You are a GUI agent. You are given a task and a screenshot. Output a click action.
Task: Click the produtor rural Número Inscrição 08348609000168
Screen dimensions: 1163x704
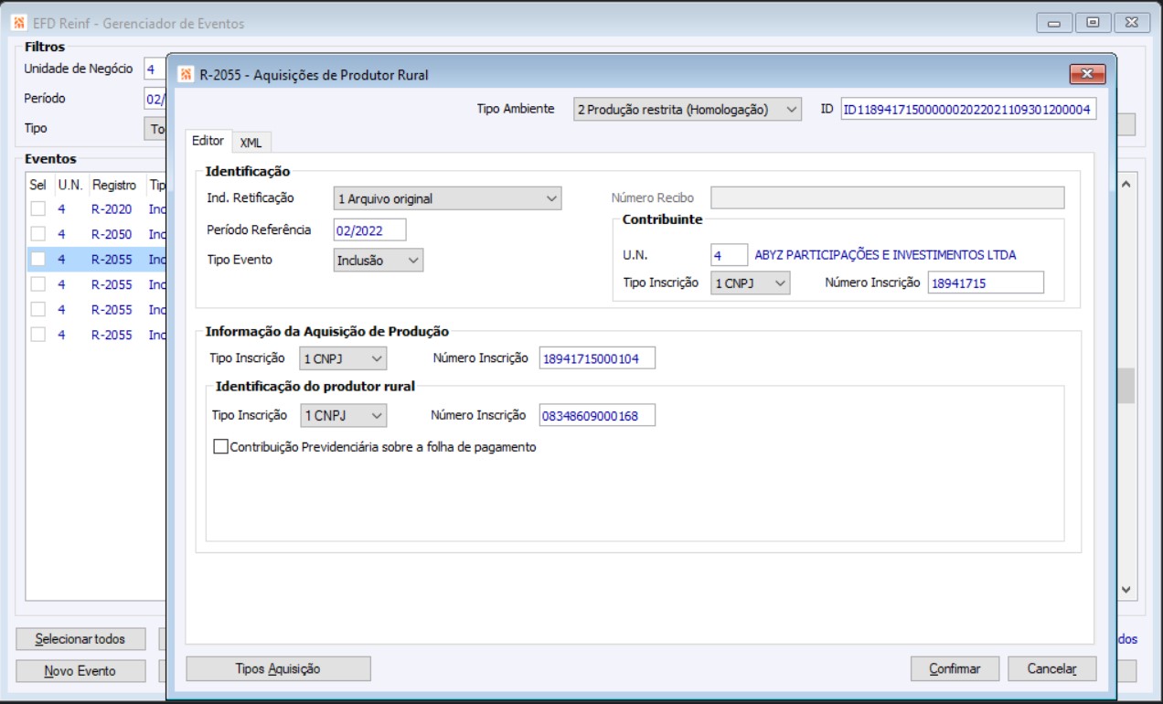598,416
